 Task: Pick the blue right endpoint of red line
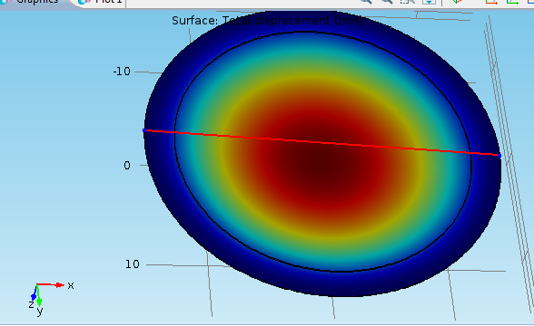point(499,156)
